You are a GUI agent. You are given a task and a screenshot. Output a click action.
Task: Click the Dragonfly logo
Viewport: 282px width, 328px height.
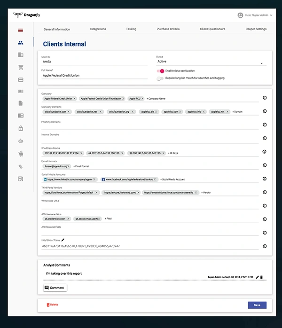coord(26,15)
